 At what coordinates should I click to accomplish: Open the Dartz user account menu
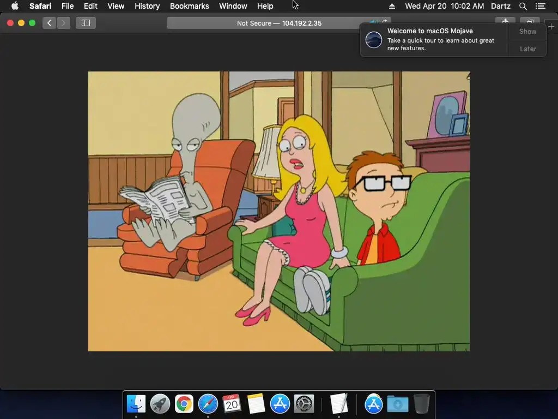[x=500, y=6]
